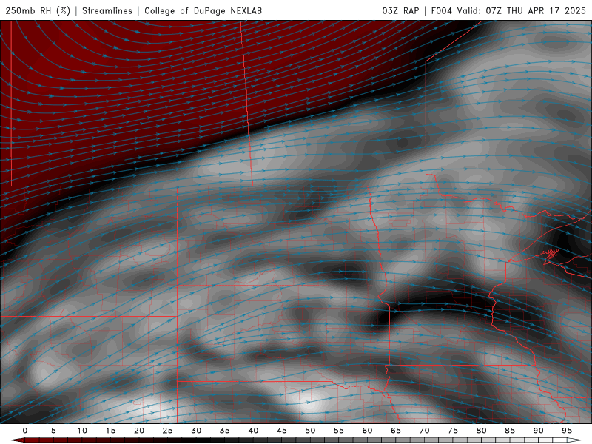Click the '85' colorbar label
The width and height of the screenshot is (592, 444).
pyautogui.click(x=510, y=431)
